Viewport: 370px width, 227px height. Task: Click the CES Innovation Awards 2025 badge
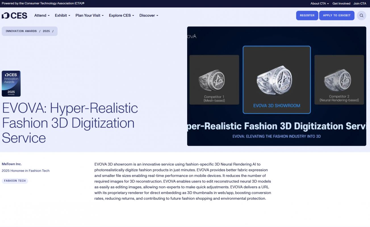pos(11,84)
